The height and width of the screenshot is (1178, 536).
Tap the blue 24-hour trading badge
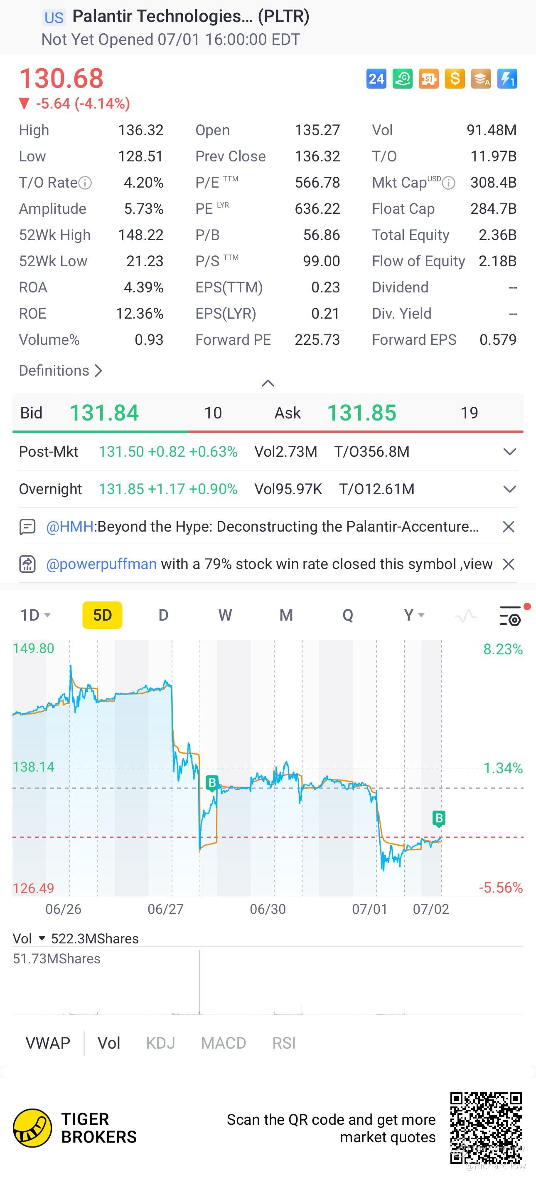[x=376, y=79]
